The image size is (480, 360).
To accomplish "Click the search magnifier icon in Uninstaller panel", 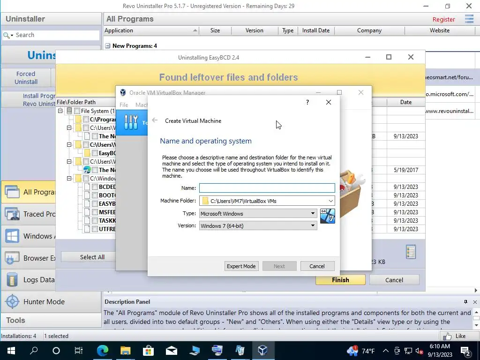I will click(x=6, y=35).
